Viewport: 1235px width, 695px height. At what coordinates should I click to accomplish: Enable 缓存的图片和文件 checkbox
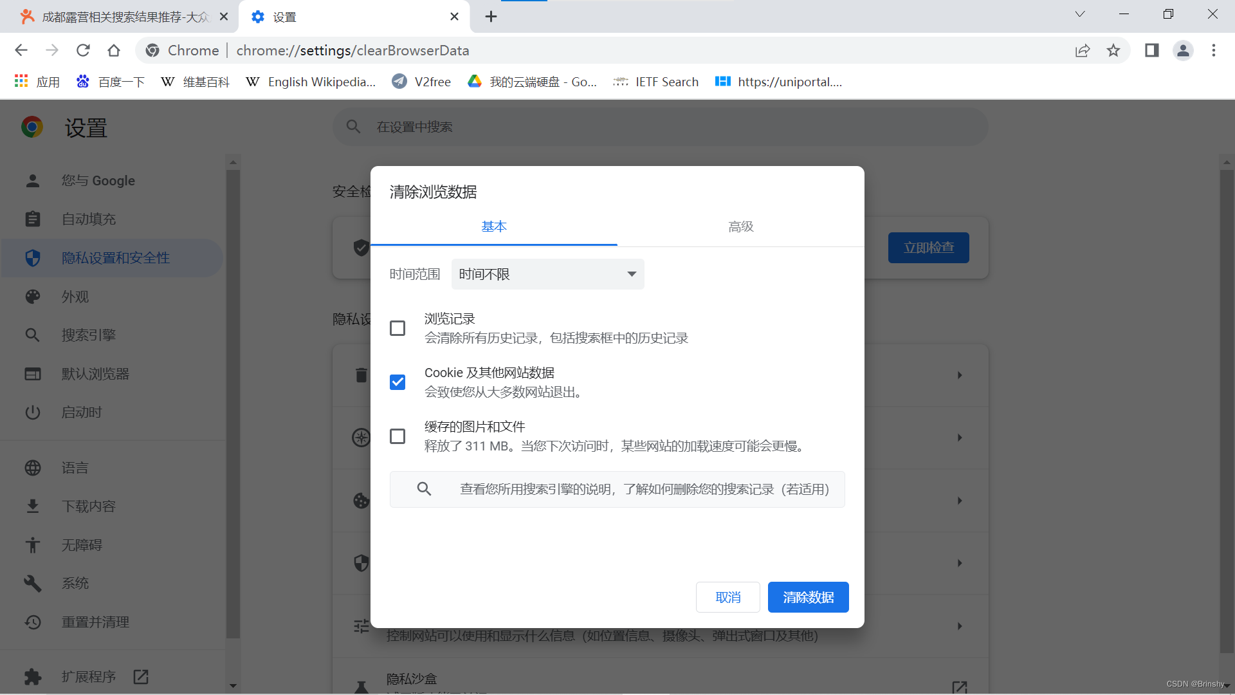pos(398,436)
